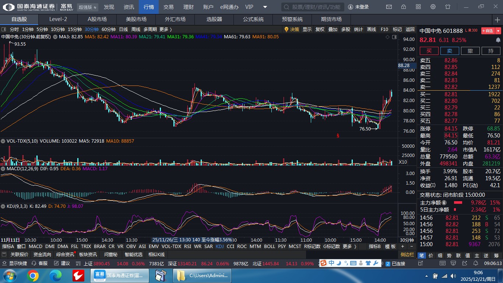Viewport: 503px width, 283px height.
Task: Click the 决策 lightbulb decision button
Action: [x=291, y=29]
